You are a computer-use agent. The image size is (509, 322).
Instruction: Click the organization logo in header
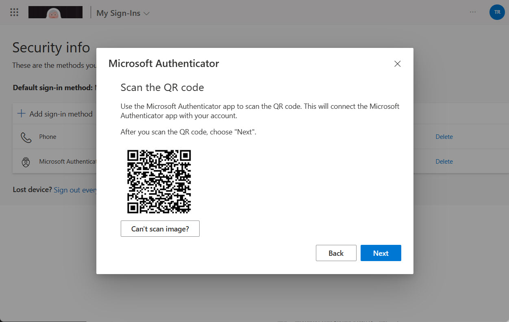click(55, 13)
